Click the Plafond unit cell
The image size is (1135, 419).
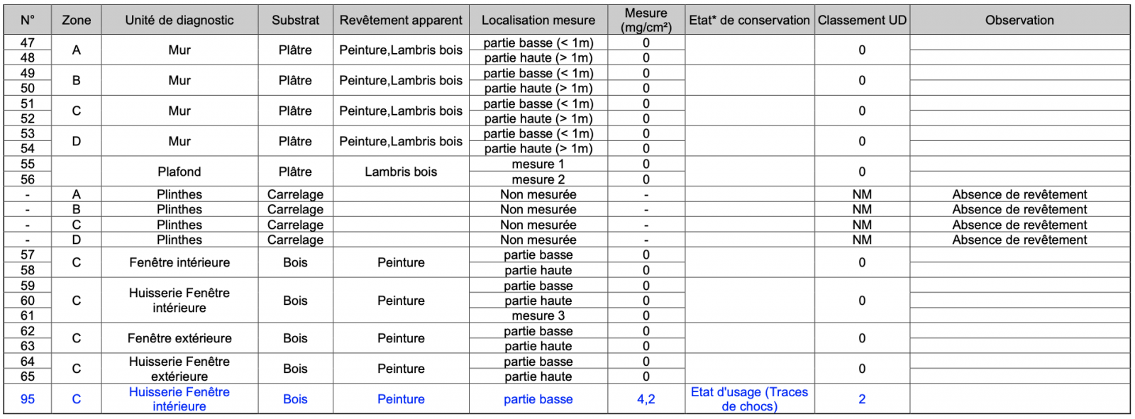tap(179, 172)
